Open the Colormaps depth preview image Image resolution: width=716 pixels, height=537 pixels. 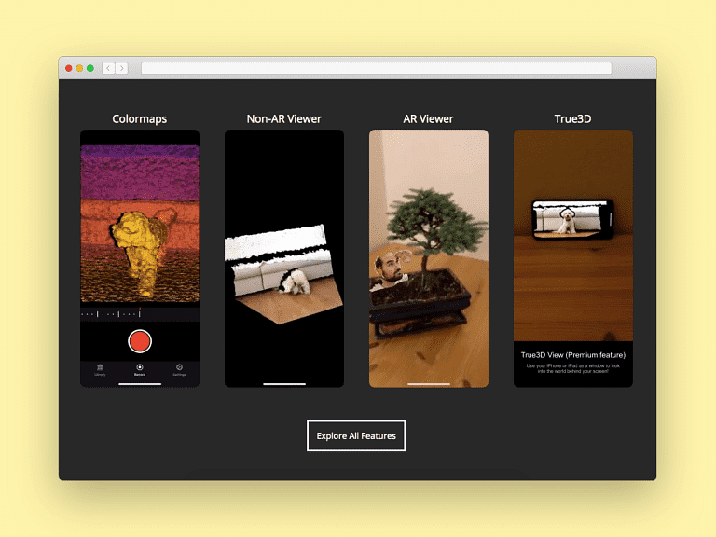[140, 223]
